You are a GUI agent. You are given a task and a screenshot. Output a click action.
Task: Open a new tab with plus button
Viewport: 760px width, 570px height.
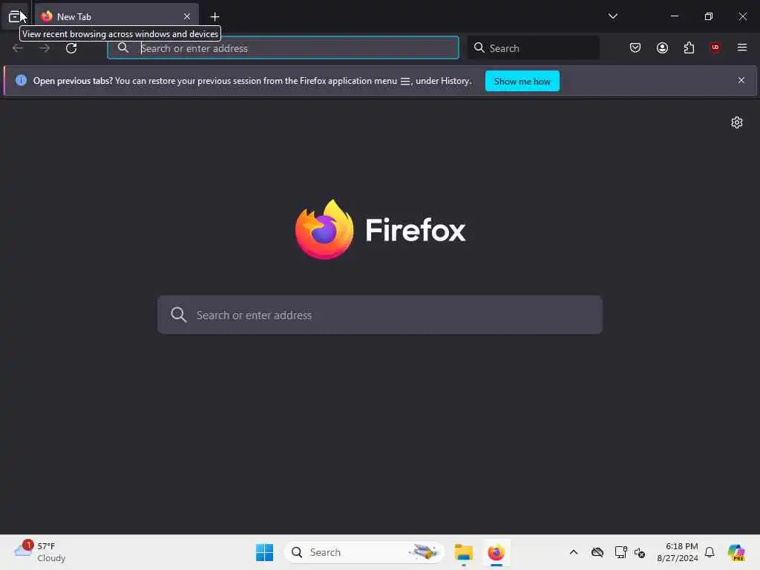click(x=214, y=17)
